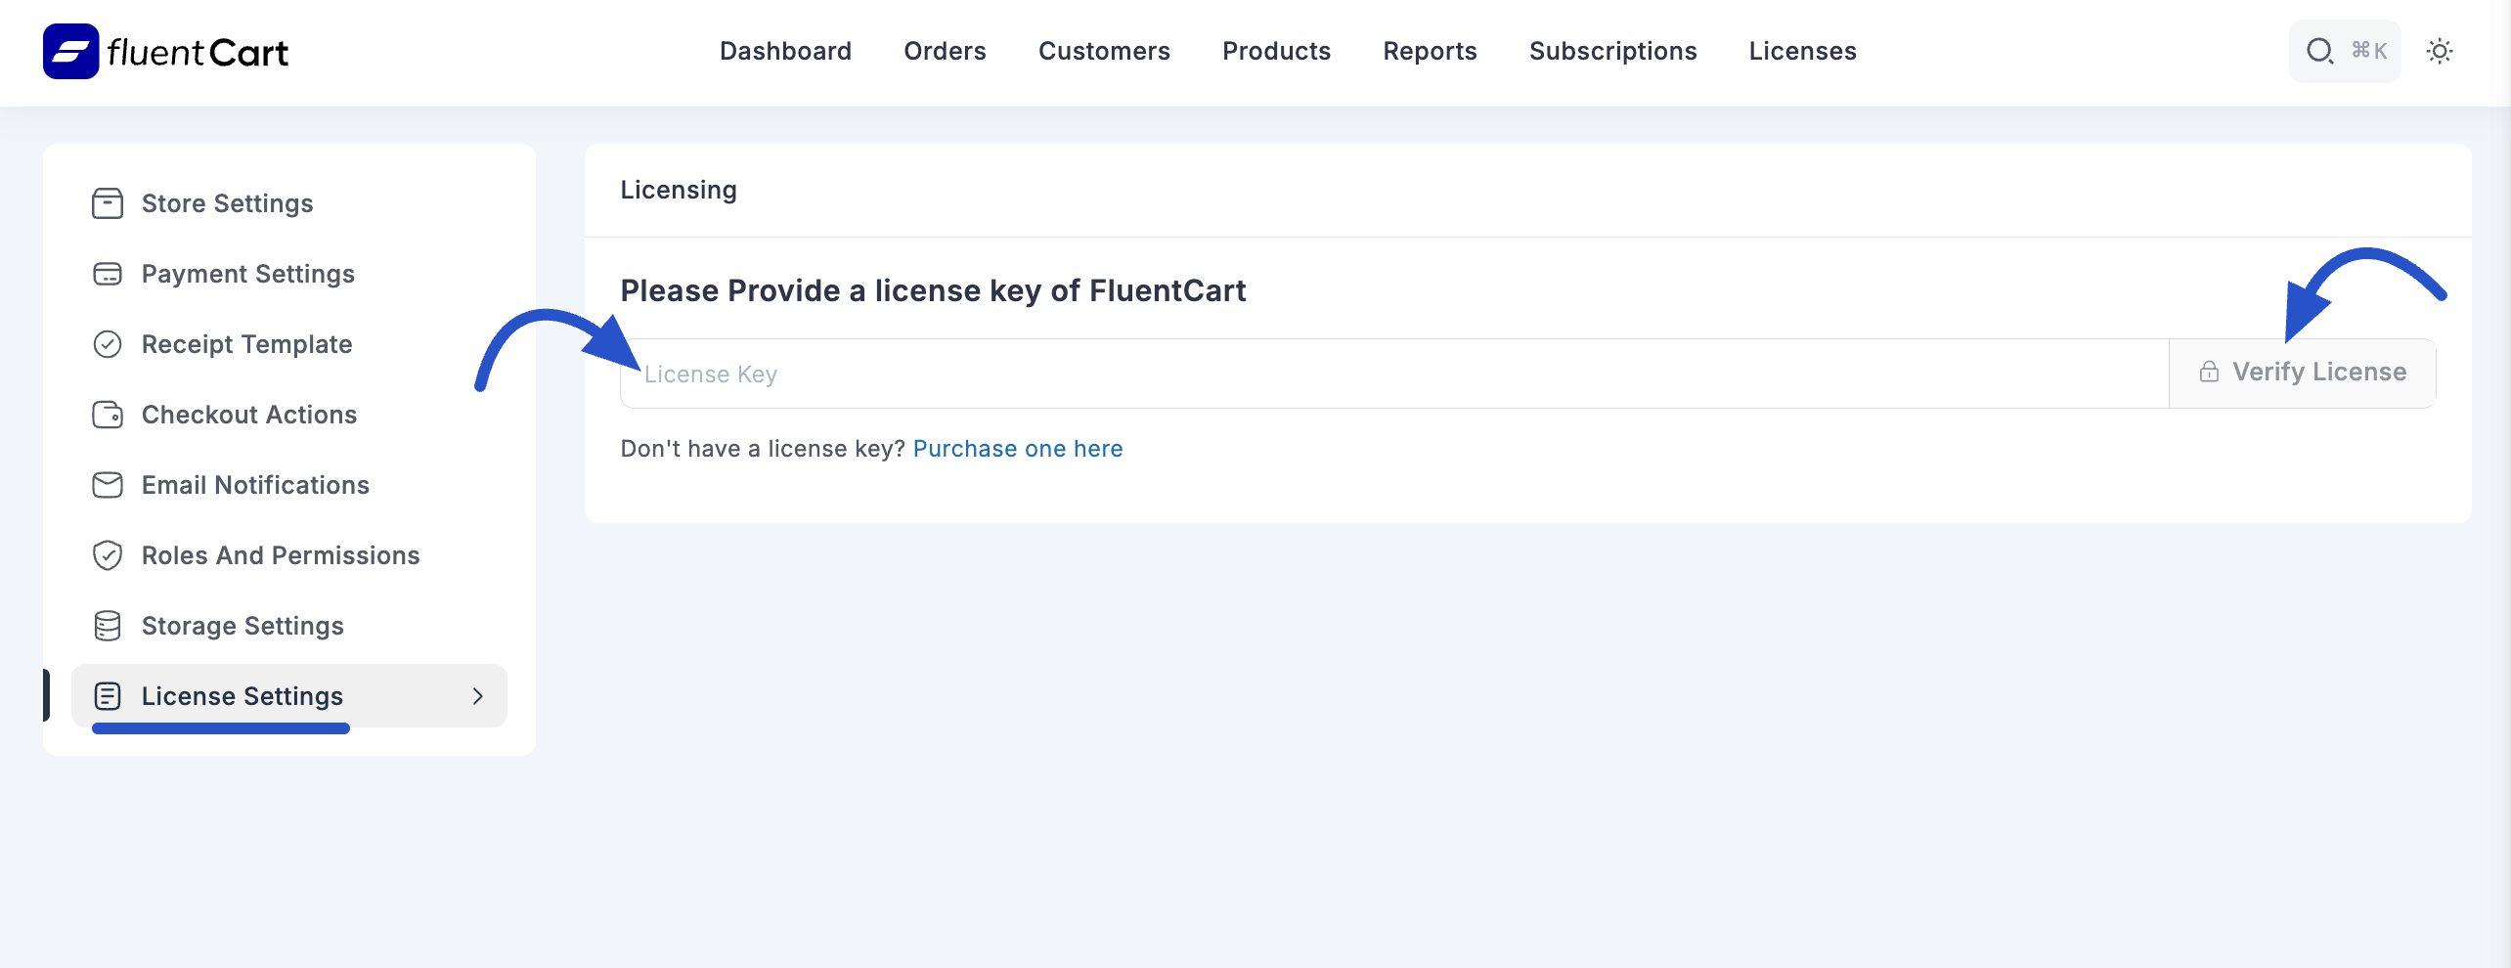Follow the Purchase one here link

click(x=1018, y=448)
